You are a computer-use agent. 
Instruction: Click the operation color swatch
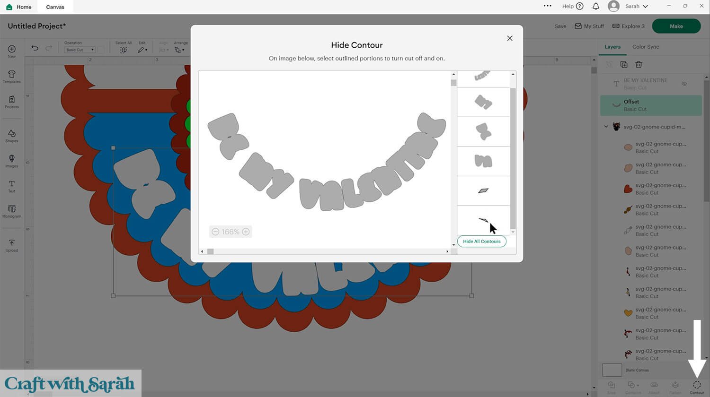click(101, 50)
